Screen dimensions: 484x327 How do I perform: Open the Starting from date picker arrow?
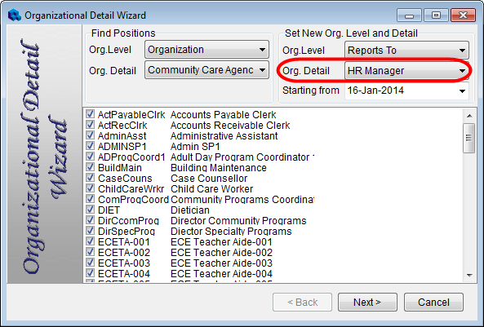tap(462, 91)
